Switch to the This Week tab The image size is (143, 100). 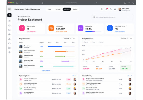(58, 9)
